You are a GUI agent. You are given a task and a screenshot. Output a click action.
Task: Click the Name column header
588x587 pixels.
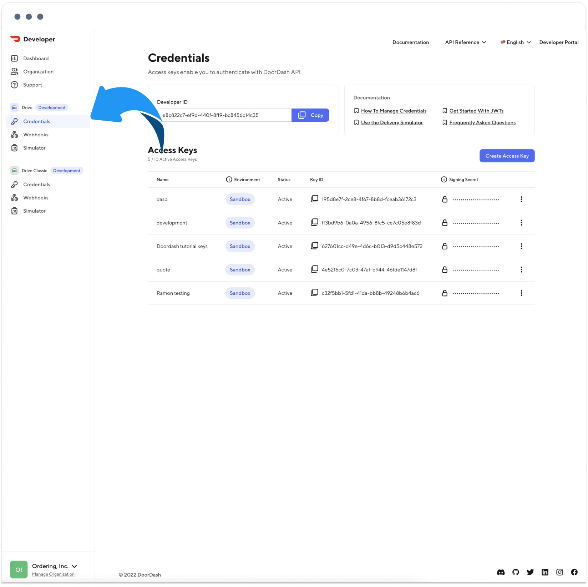coord(162,179)
